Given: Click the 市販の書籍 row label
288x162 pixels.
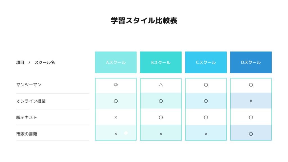Looking at the screenshot, I should pos(27,134).
